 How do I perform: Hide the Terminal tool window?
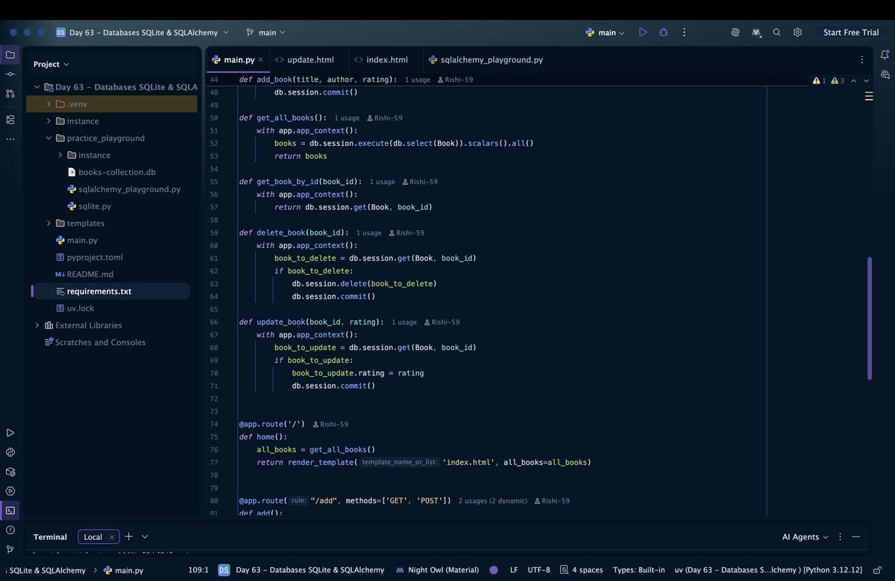point(856,536)
